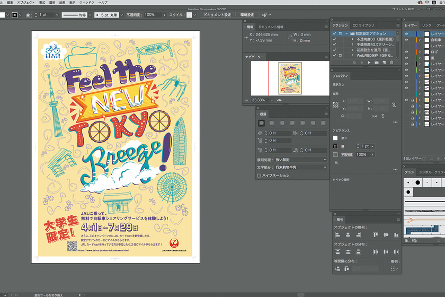Click the Navigator zoom percentage field

coord(259,100)
